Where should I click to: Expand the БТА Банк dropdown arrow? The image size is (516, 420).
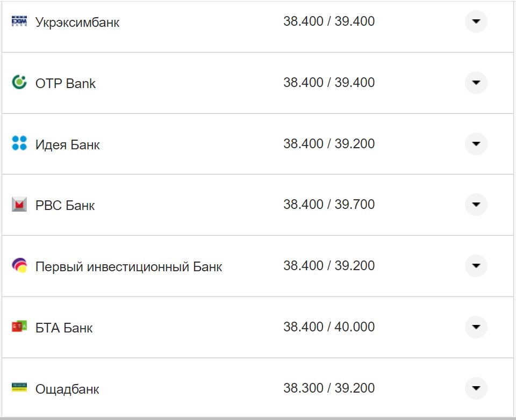coord(476,327)
